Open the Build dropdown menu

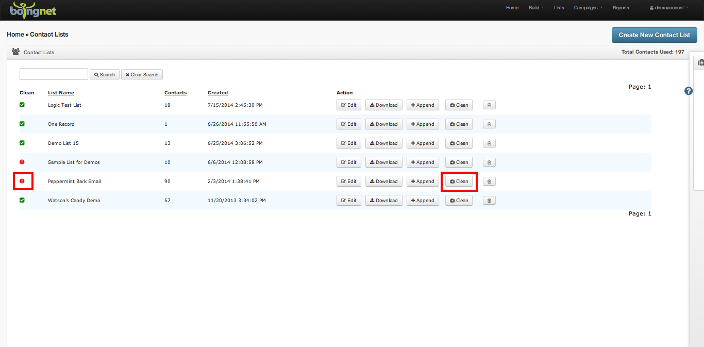point(535,7)
